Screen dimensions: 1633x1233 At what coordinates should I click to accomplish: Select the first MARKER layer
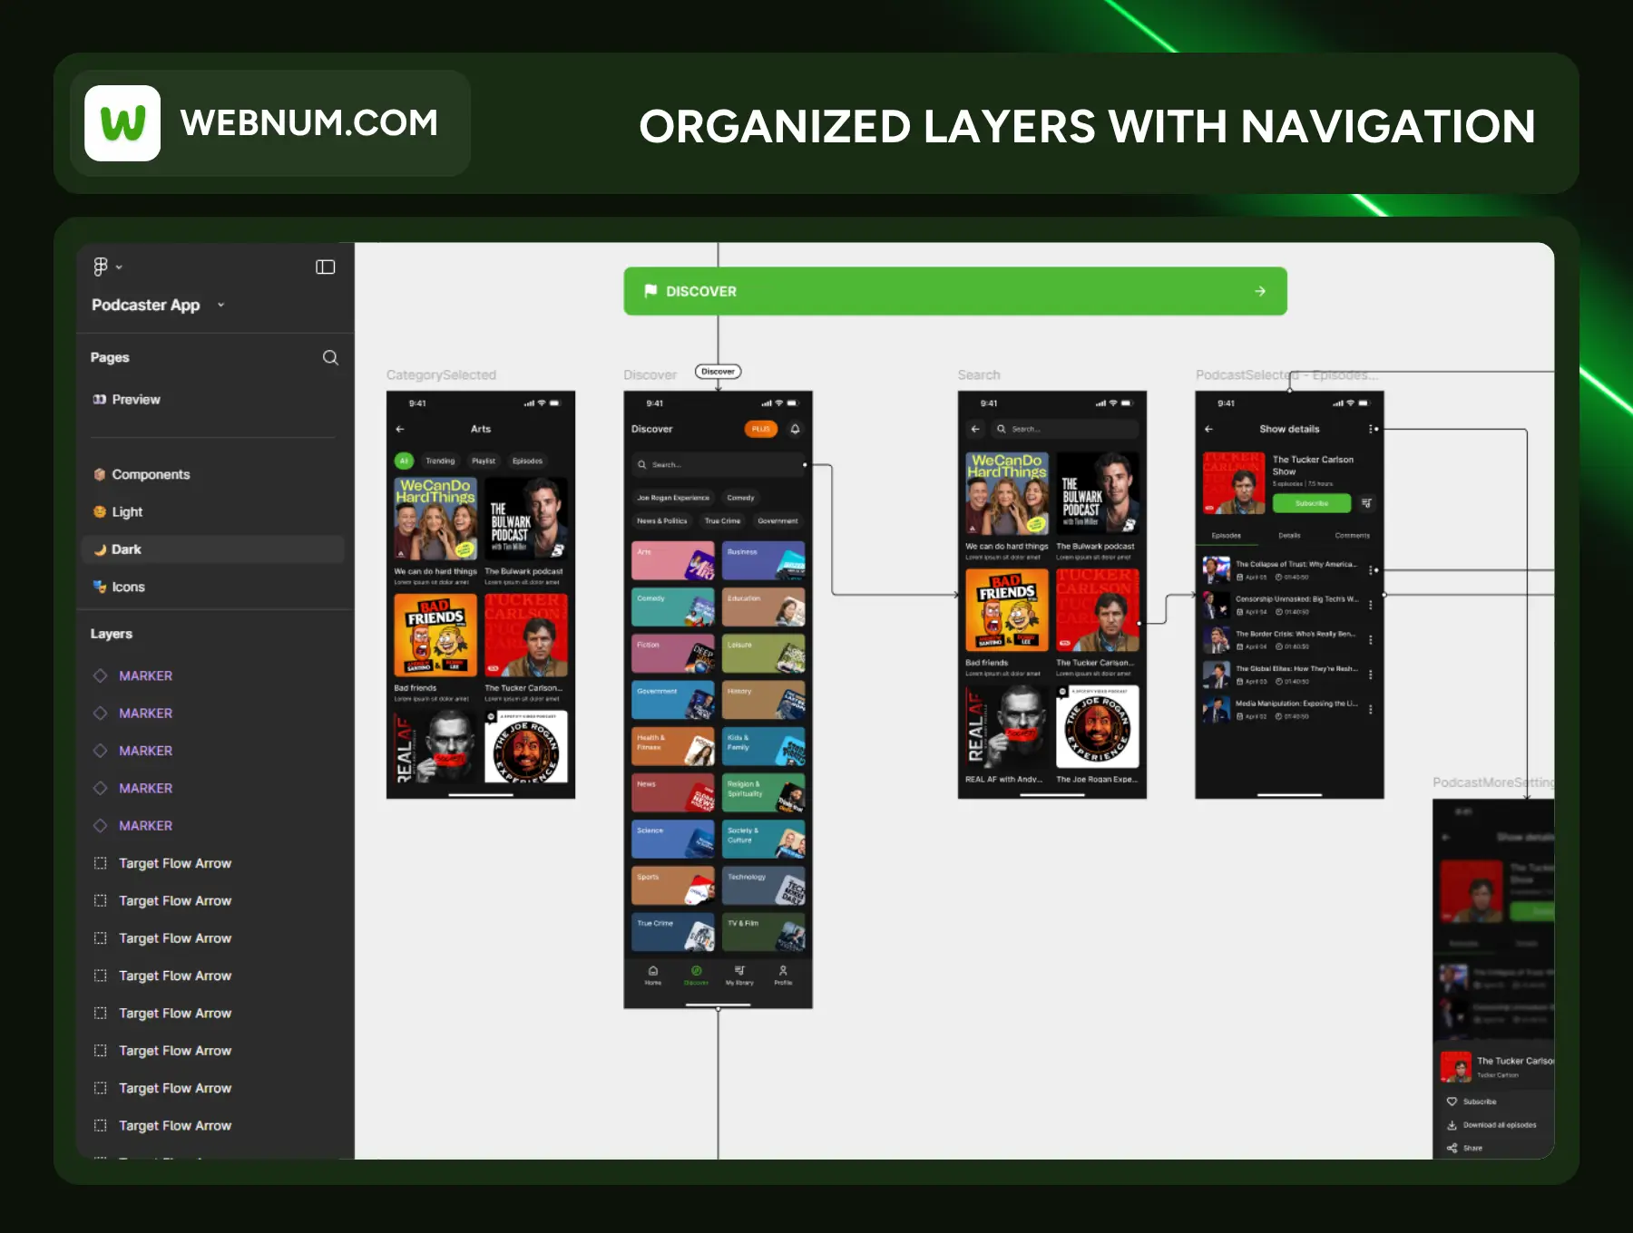(145, 675)
